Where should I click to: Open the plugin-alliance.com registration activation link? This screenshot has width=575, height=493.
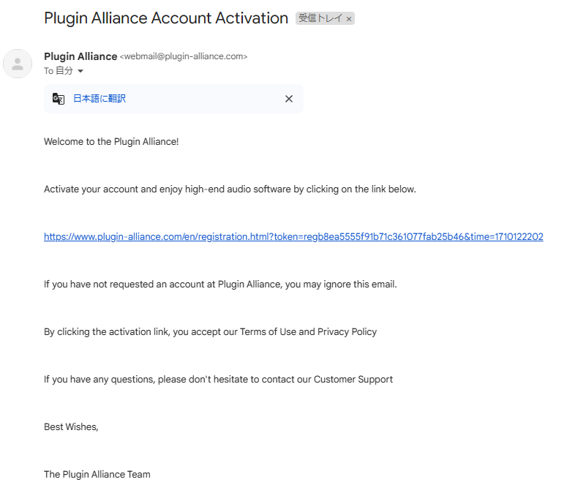click(x=293, y=237)
